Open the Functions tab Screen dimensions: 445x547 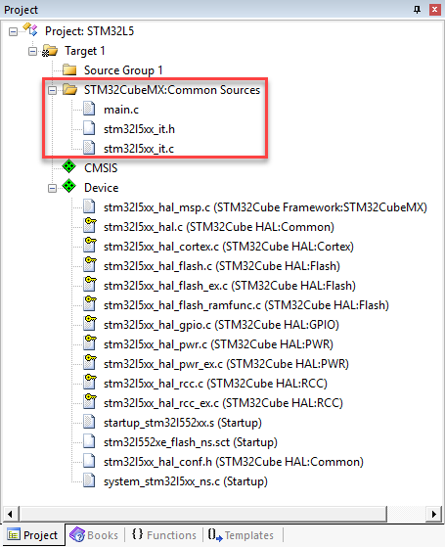click(164, 535)
